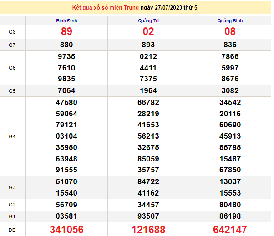Select the G7 number 880

[66, 45]
